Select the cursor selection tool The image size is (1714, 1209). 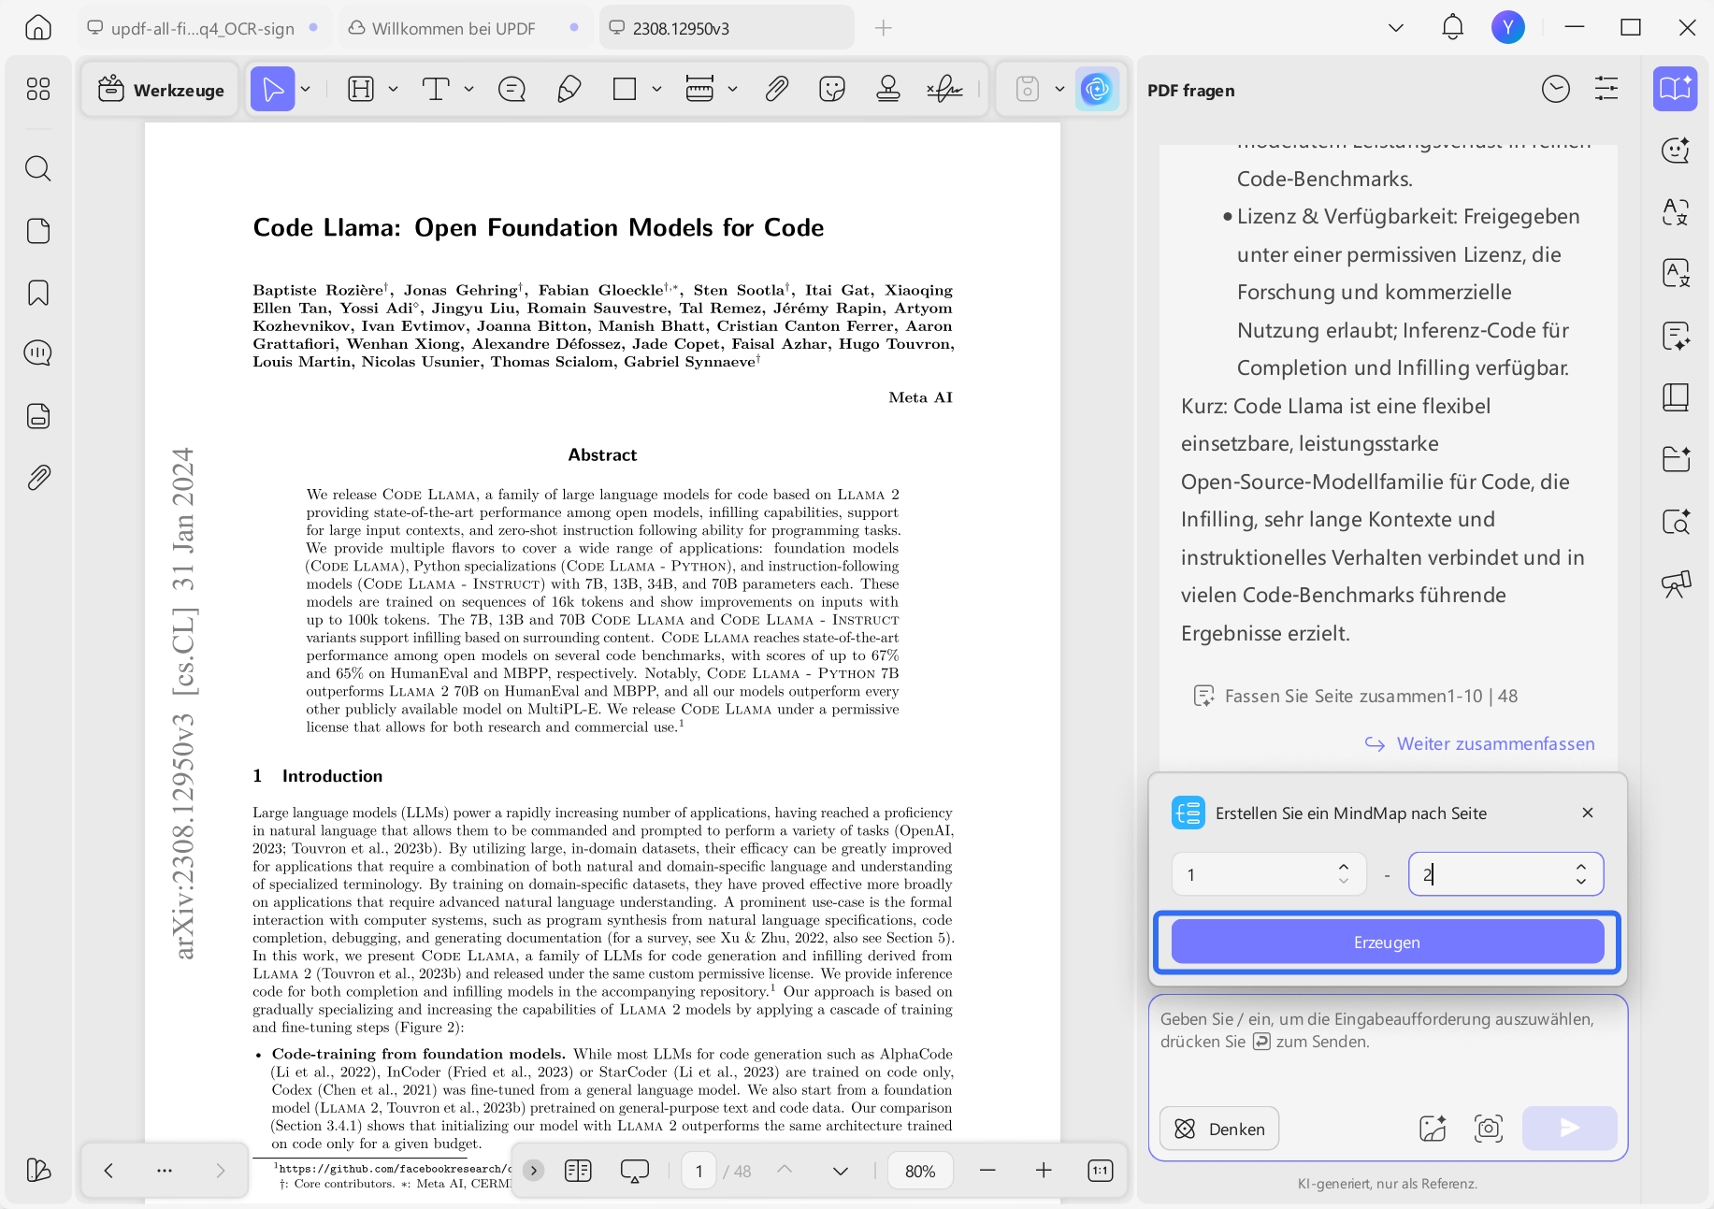[x=272, y=90]
